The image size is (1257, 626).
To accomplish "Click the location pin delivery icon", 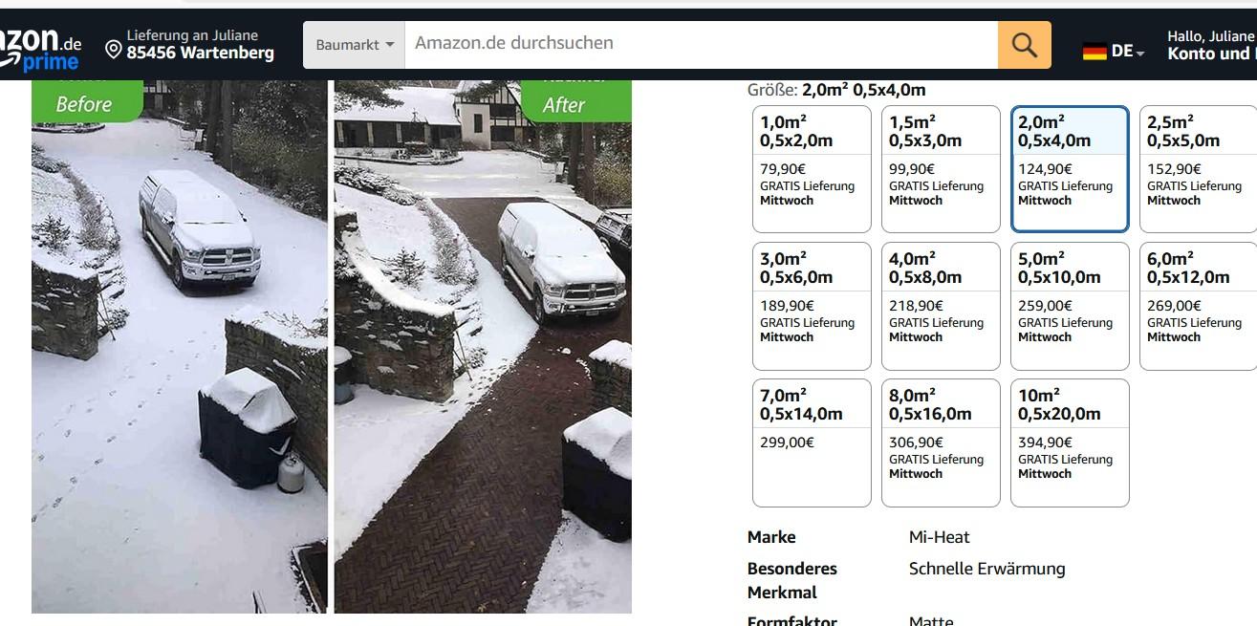I will pos(114,49).
